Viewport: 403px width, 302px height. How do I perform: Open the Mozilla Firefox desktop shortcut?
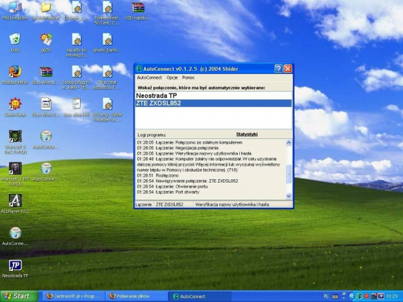click(15, 72)
